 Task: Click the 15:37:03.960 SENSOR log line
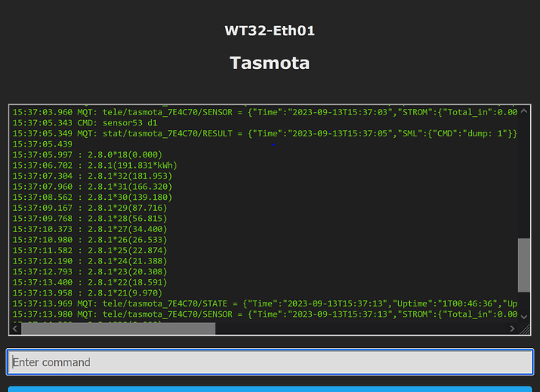265,112
